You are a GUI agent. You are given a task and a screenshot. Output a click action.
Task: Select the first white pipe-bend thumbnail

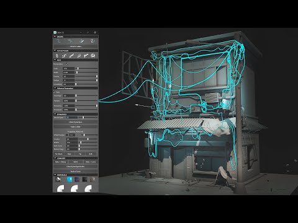(60, 188)
